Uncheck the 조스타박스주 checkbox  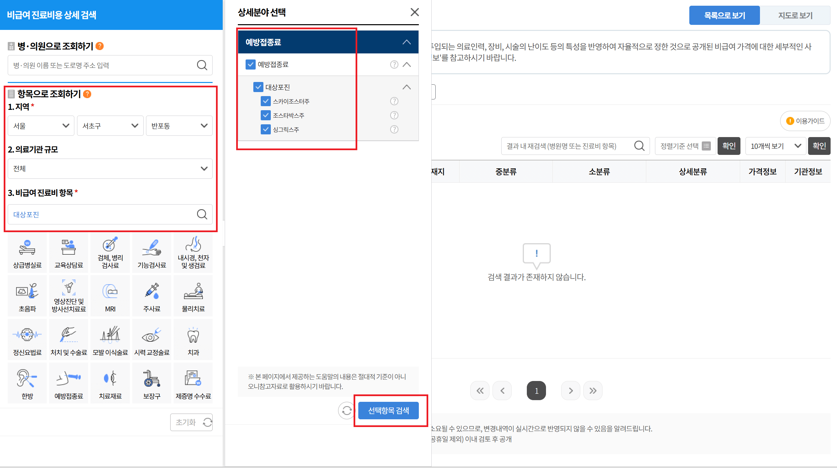[266, 115]
